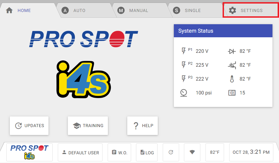Screen dimensions: 279x163
Task: Click the 100 psi reading
Action: click(x=204, y=93)
